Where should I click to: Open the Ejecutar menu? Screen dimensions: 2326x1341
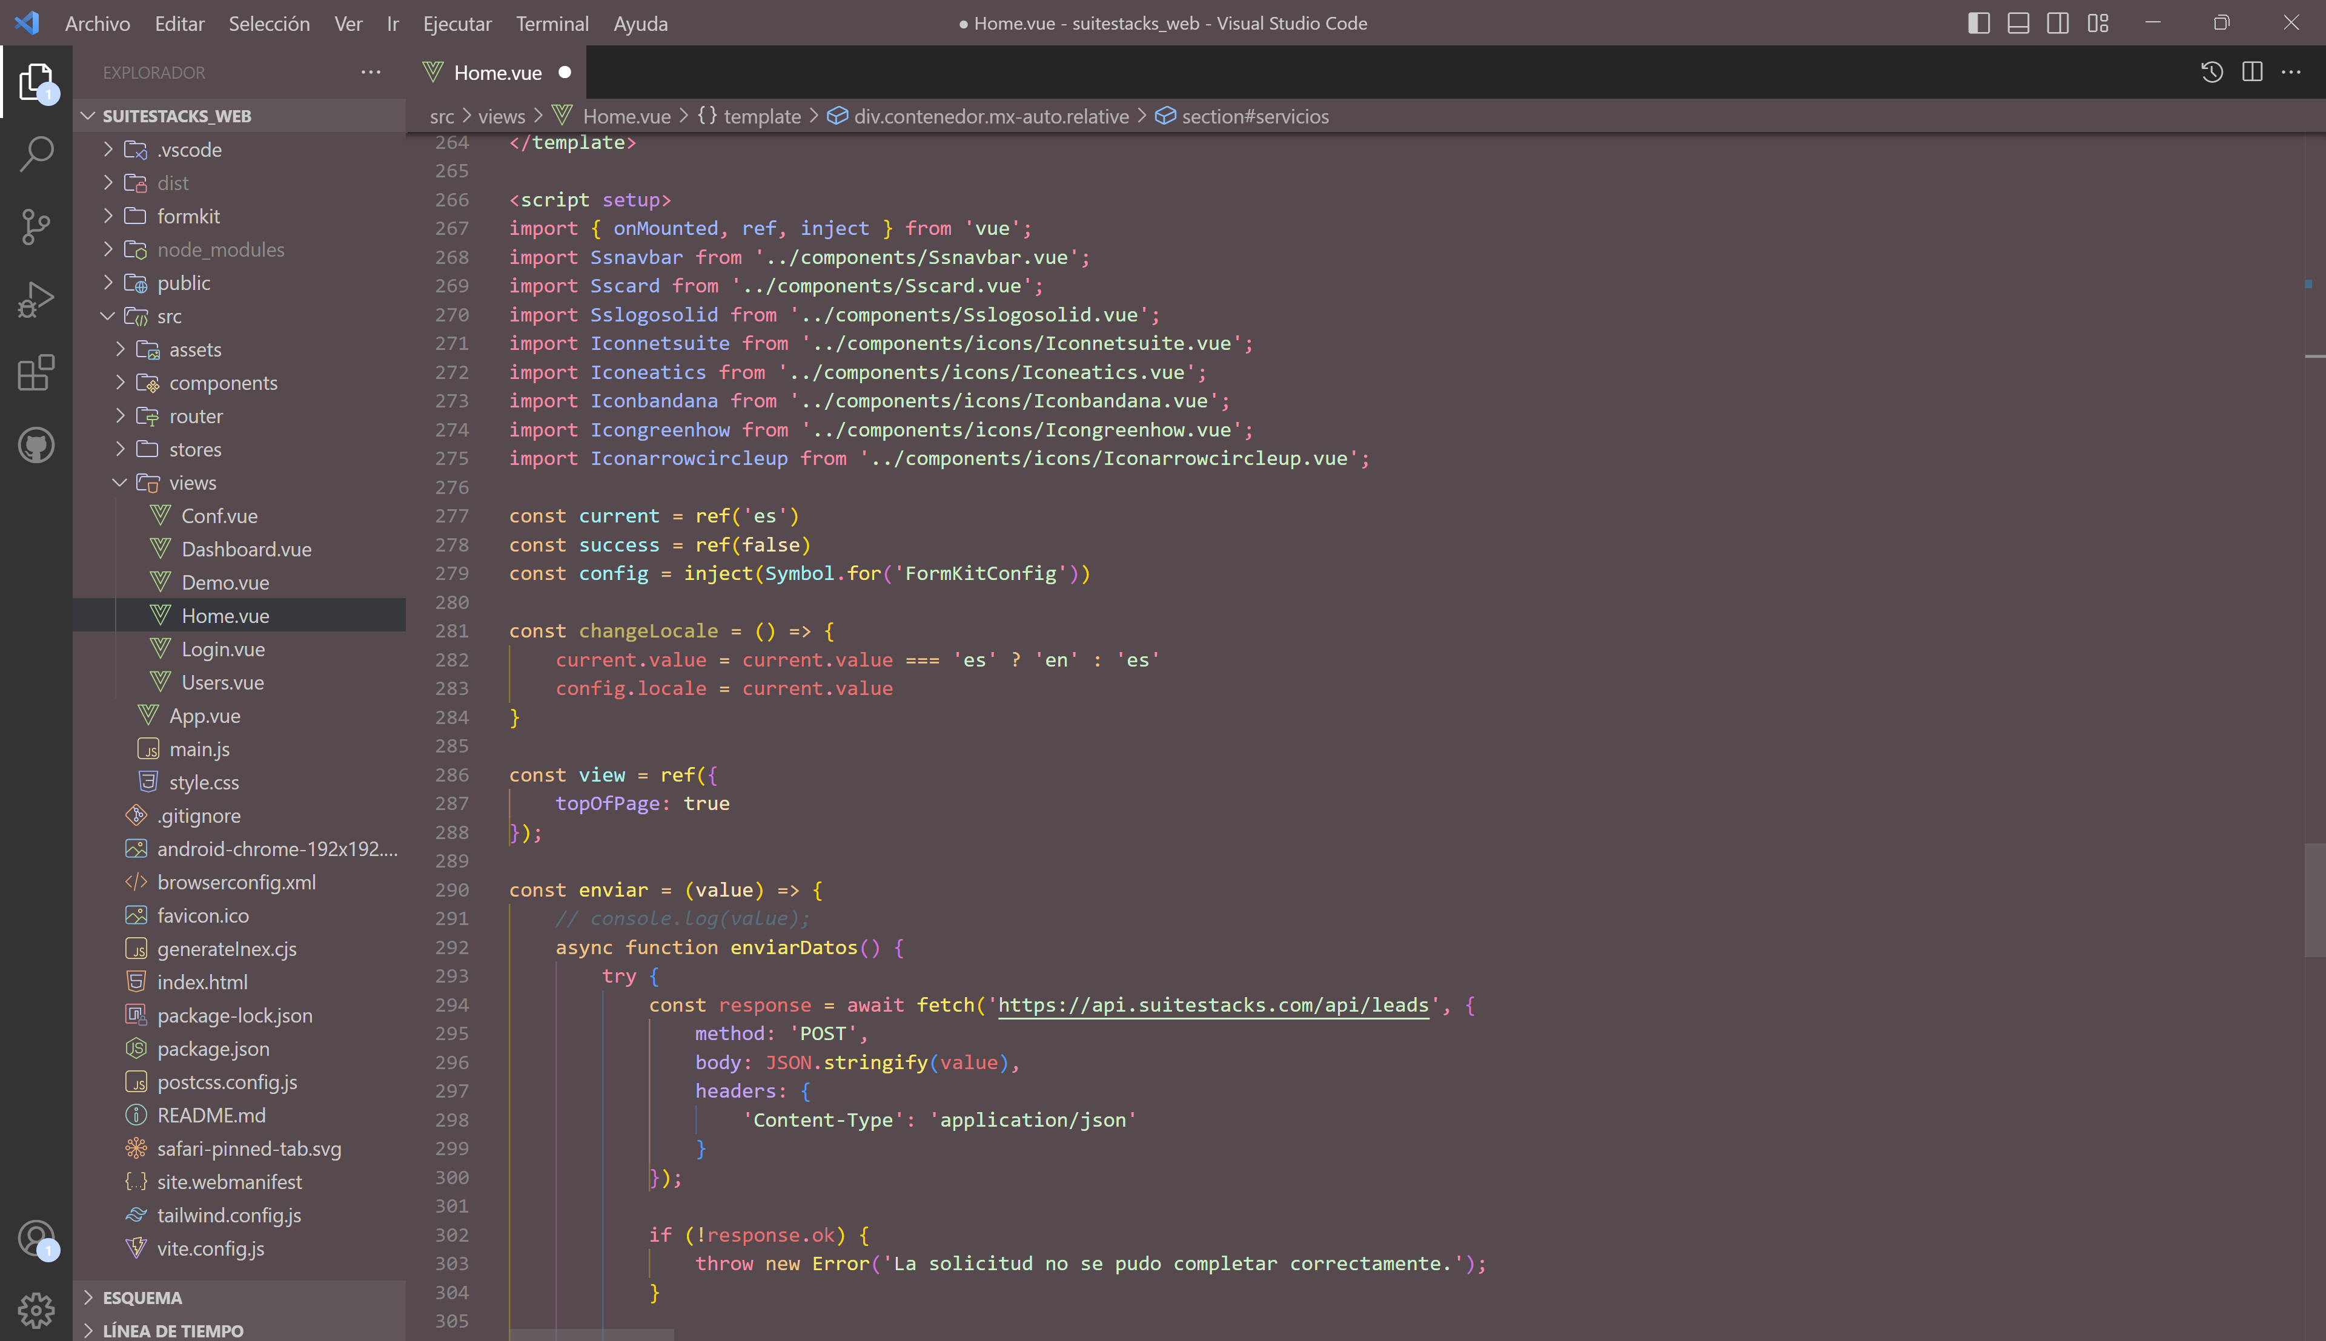click(457, 23)
